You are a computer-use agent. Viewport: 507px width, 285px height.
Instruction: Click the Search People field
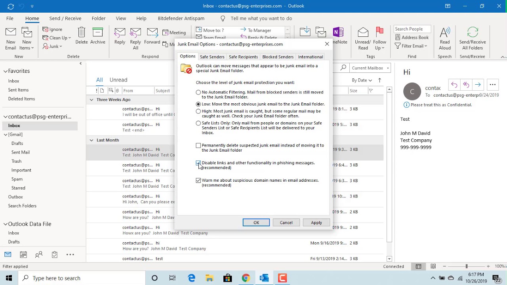click(412, 29)
